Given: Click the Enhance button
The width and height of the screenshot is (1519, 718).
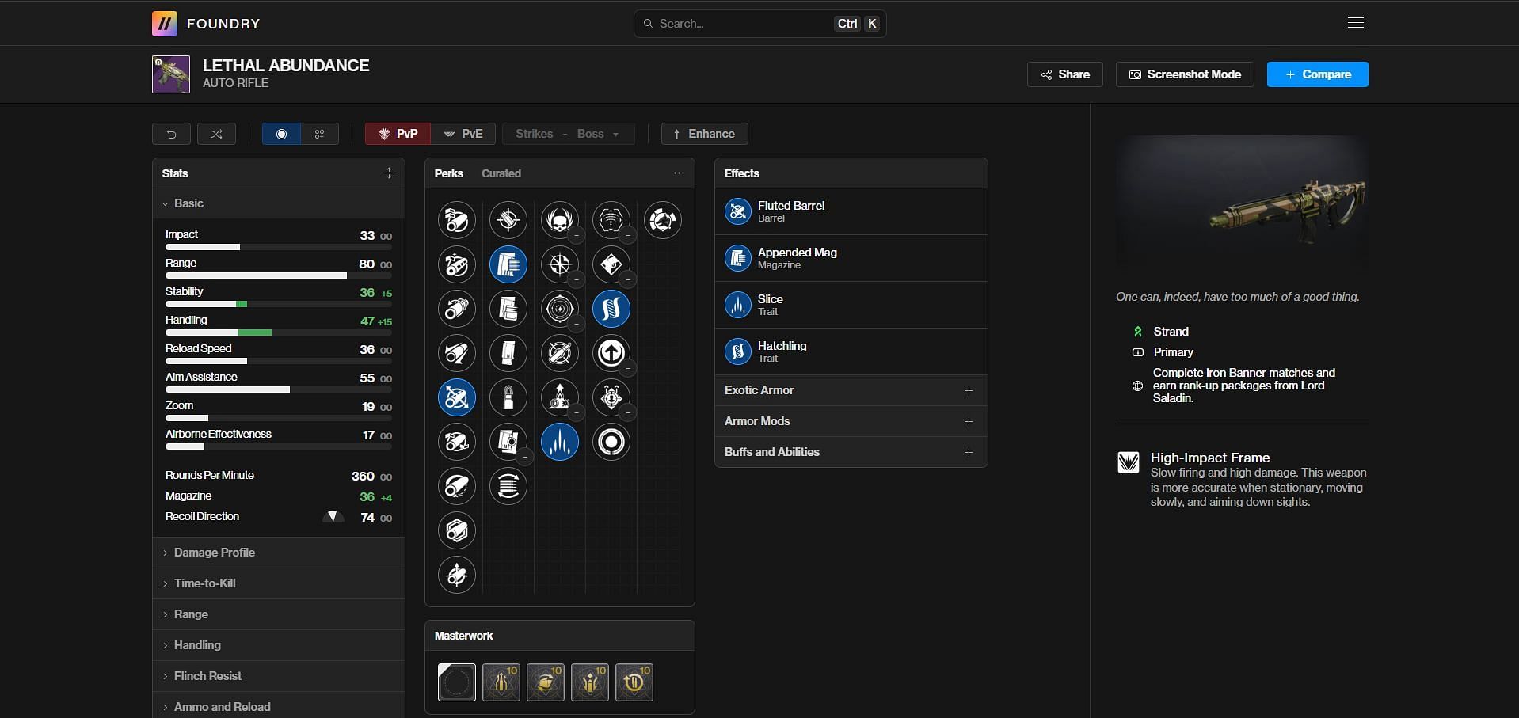Looking at the screenshot, I should [x=704, y=134].
